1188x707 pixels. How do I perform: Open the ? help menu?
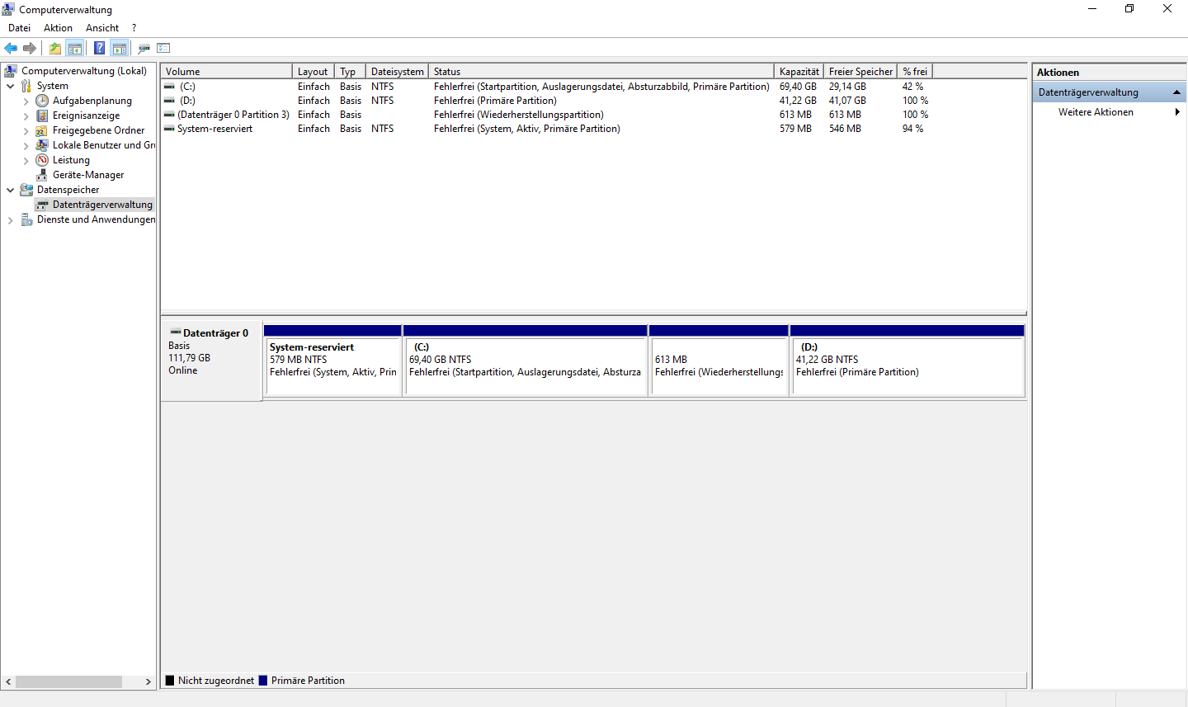pyautogui.click(x=134, y=28)
